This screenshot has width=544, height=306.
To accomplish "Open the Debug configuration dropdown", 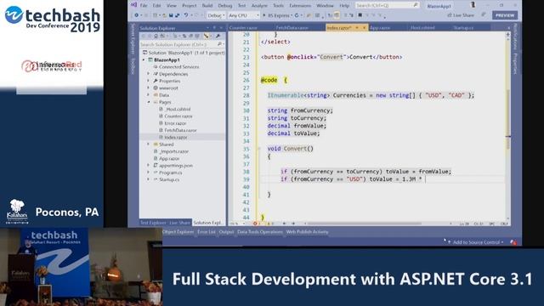I will coord(216,15).
